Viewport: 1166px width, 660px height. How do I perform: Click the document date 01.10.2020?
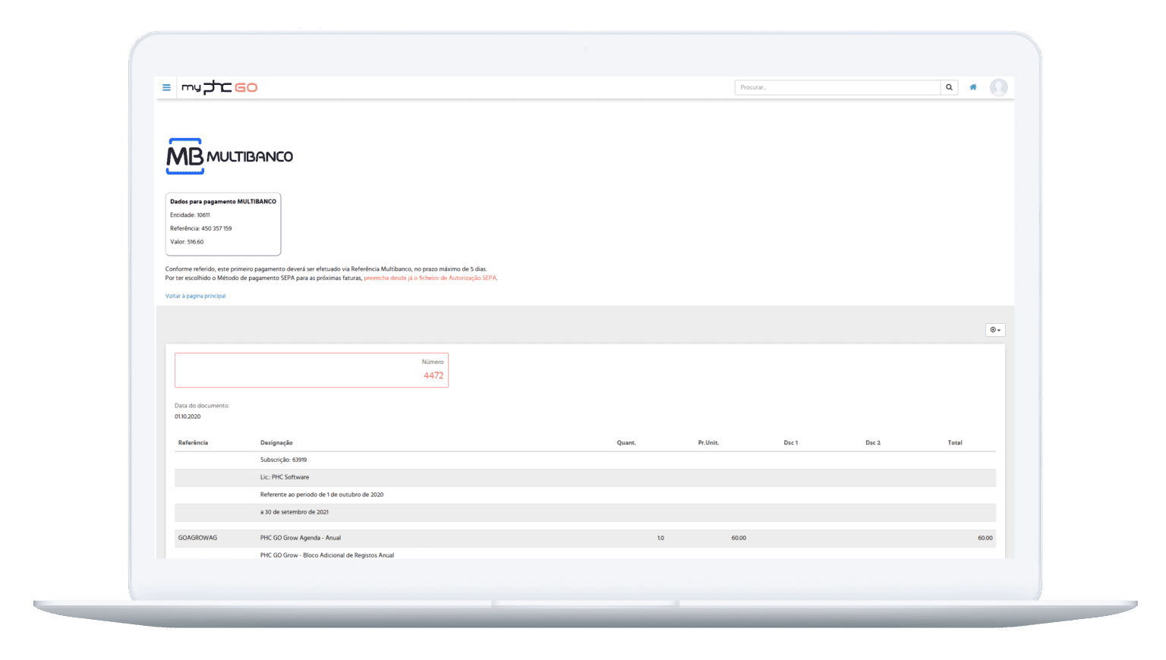pos(188,416)
